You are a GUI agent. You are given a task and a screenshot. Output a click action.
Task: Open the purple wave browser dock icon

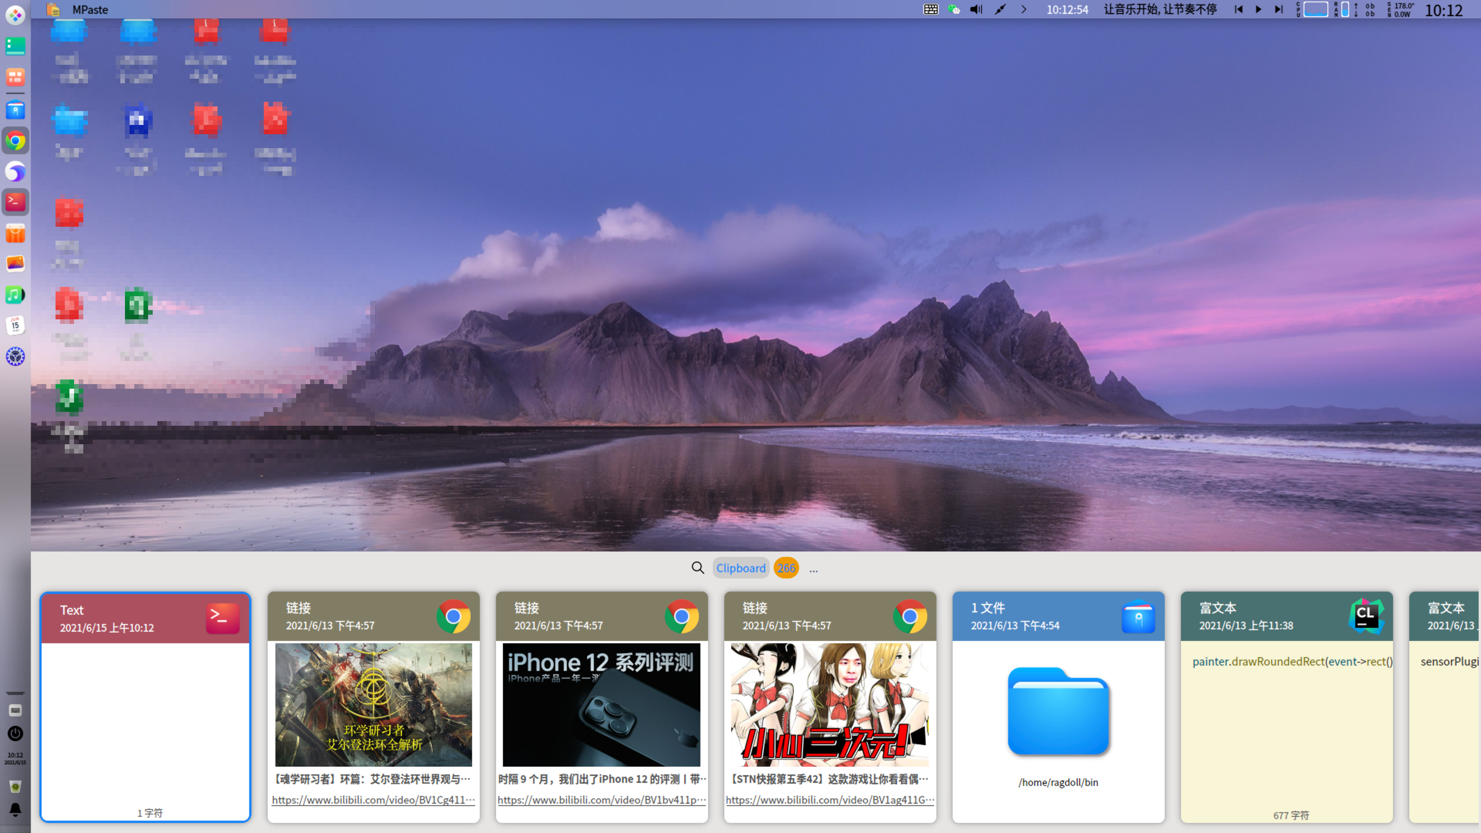(15, 171)
